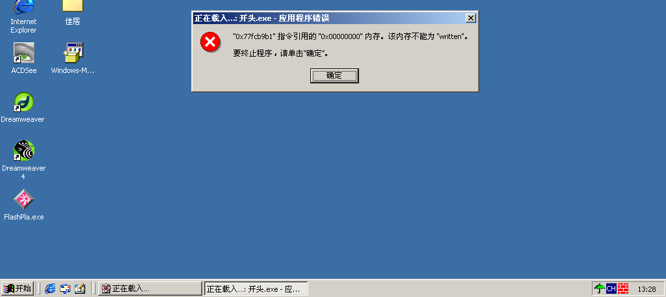This screenshot has width=666, height=297.
Task: Switch to 开头.exe error taskbar item
Action: (x=256, y=289)
